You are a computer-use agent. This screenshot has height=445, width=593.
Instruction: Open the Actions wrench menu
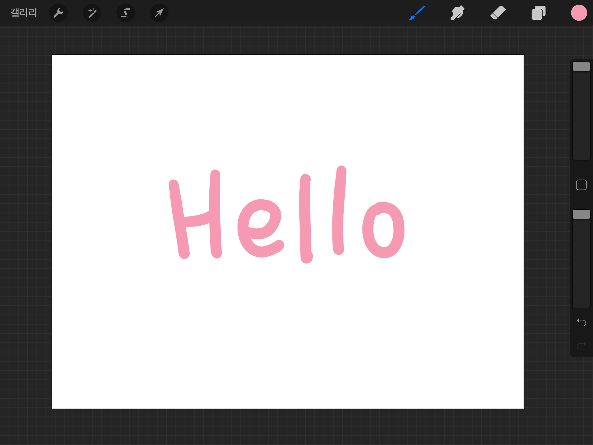(x=58, y=13)
